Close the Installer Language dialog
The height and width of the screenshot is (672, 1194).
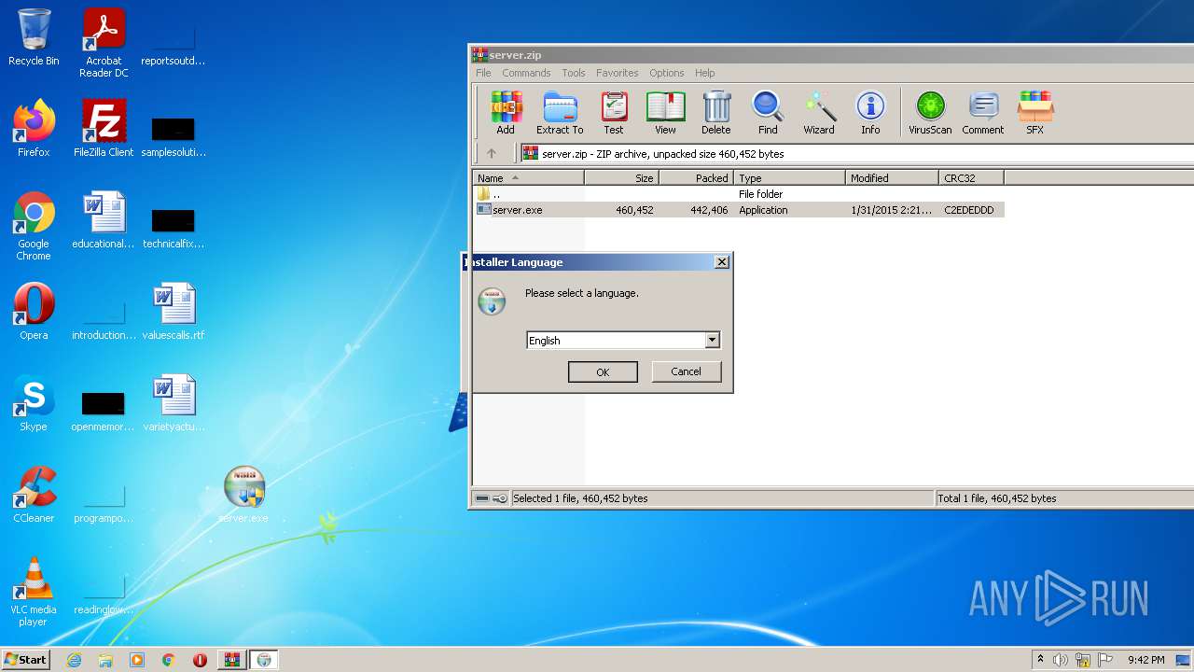tap(721, 262)
